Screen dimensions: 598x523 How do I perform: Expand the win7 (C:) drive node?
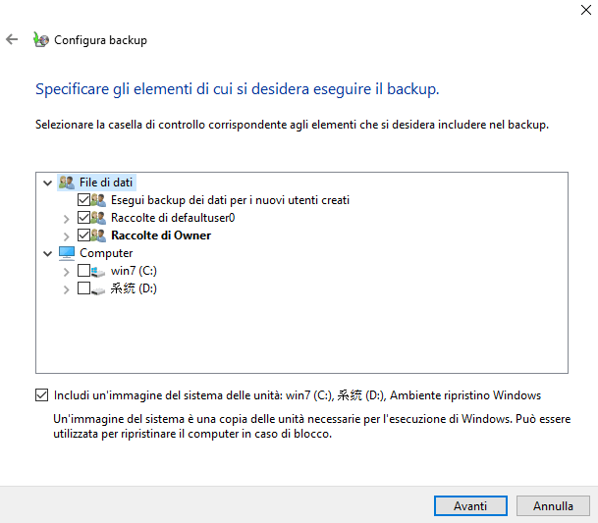67,271
